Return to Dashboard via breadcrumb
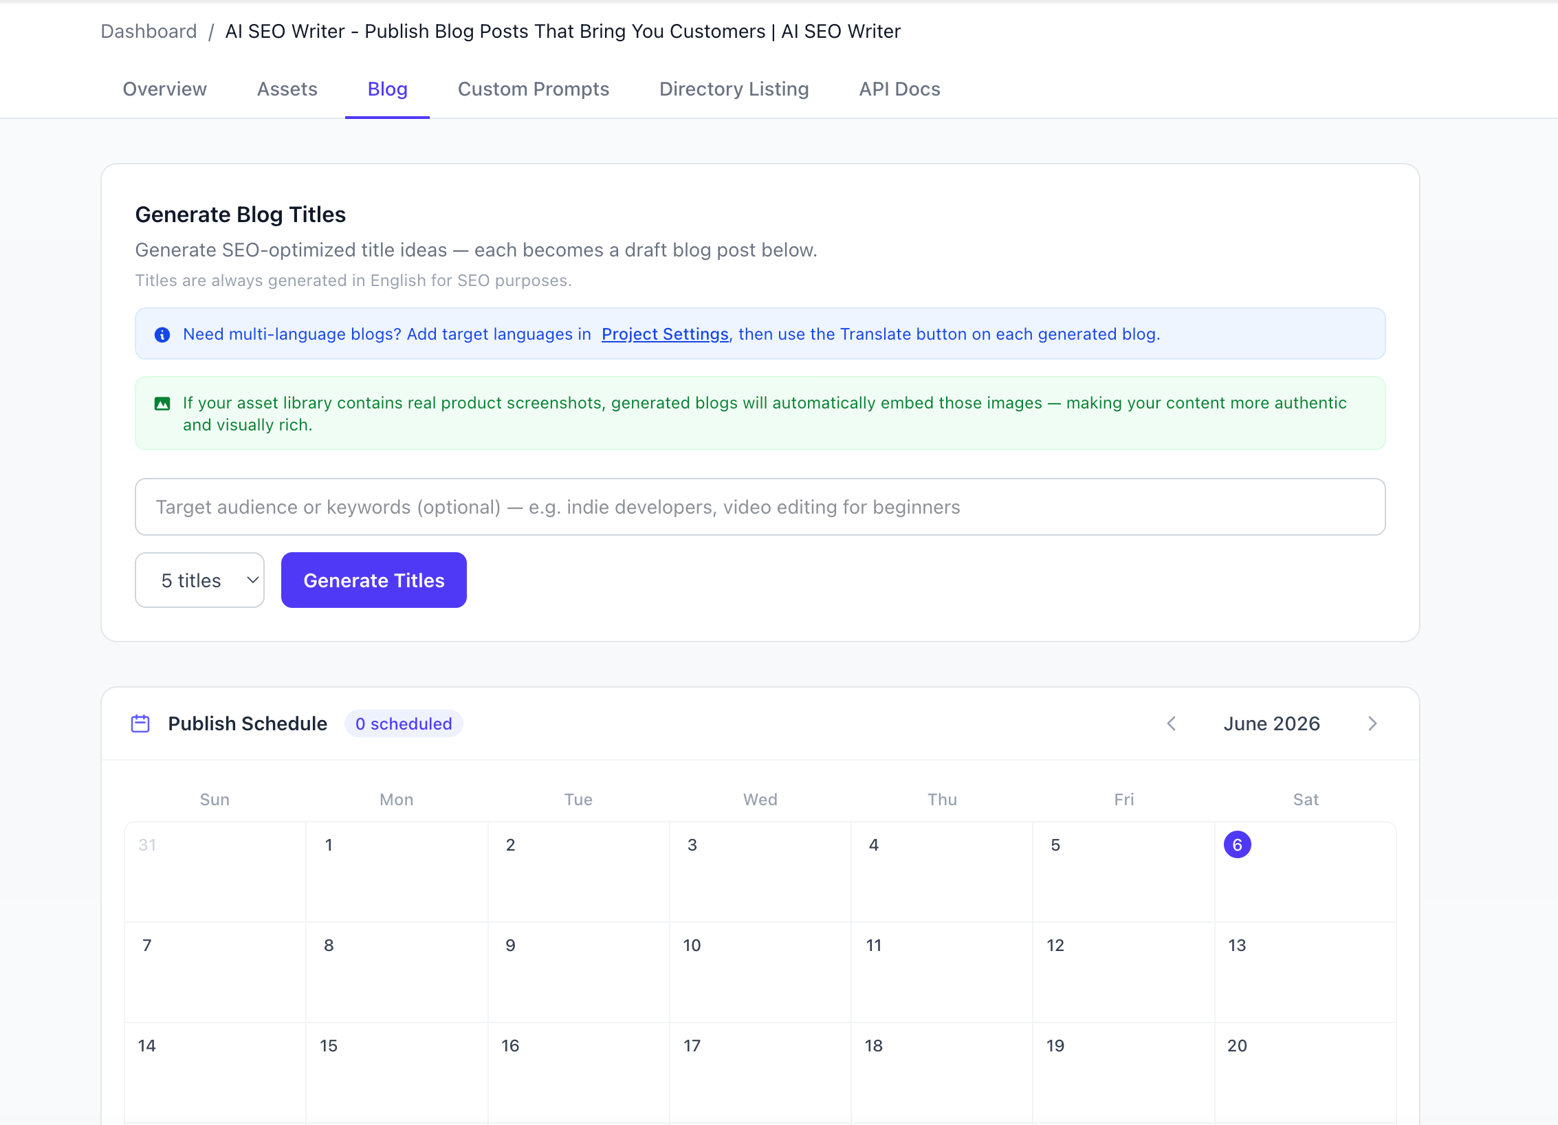The image size is (1558, 1125). 149,32
